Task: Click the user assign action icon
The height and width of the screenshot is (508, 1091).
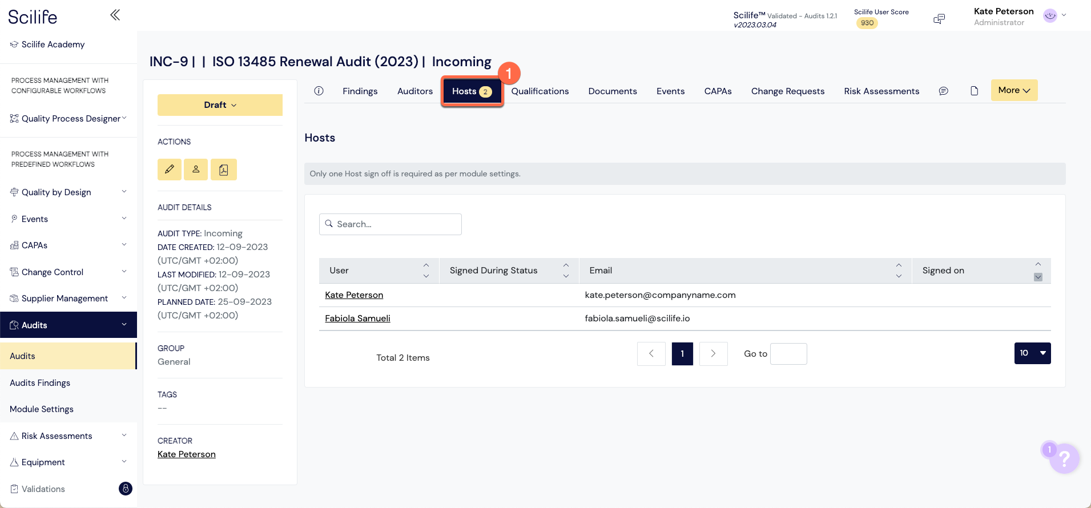Action: tap(196, 170)
